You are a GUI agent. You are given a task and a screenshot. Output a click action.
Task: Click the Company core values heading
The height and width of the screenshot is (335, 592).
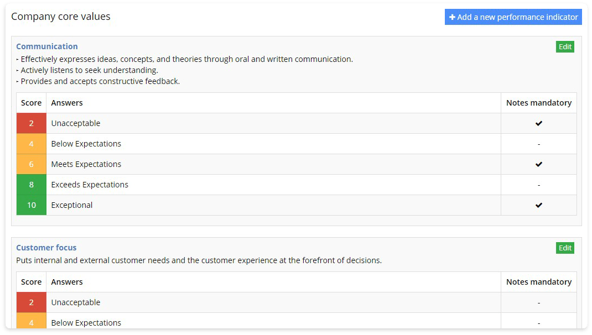point(61,17)
